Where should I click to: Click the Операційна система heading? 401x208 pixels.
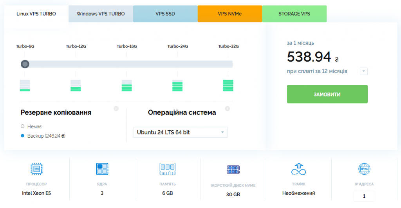[182, 113]
